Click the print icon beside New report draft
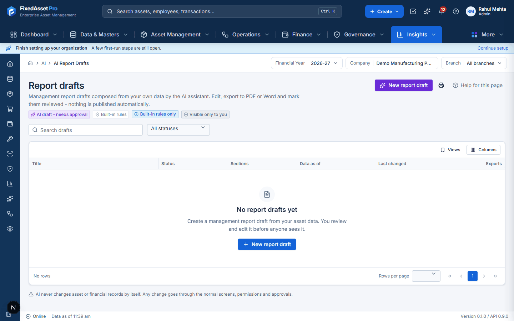Viewport: 514px width, 321px height. pos(441,85)
